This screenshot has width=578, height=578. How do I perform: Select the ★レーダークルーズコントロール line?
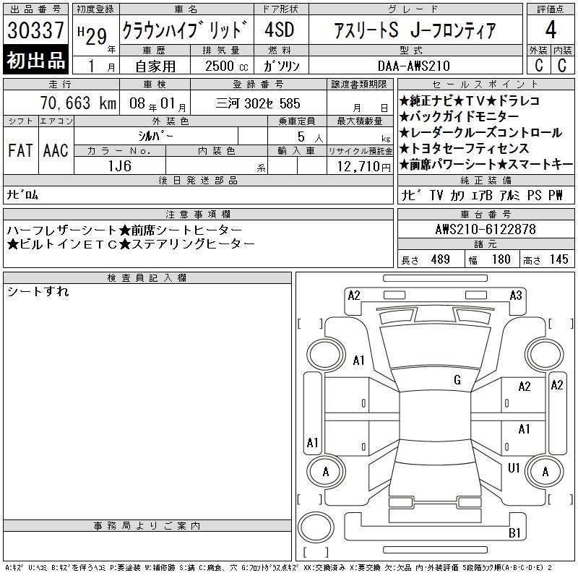(x=480, y=132)
